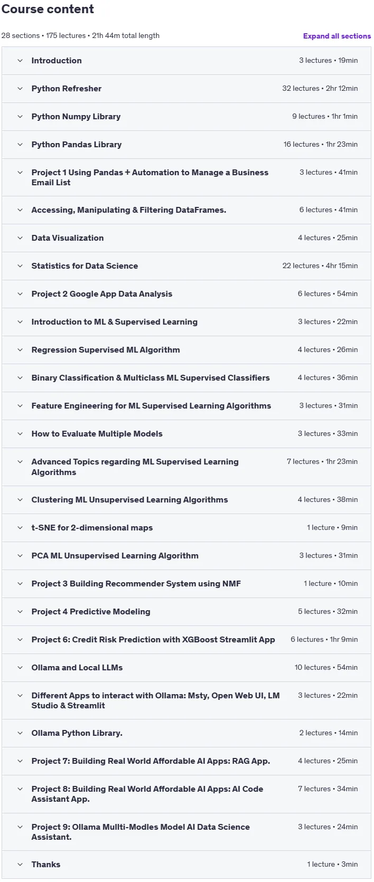This screenshot has width=374, height=882.
Task: Click chevron next to Python Numpy Library
Action: click(x=20, y=117)
